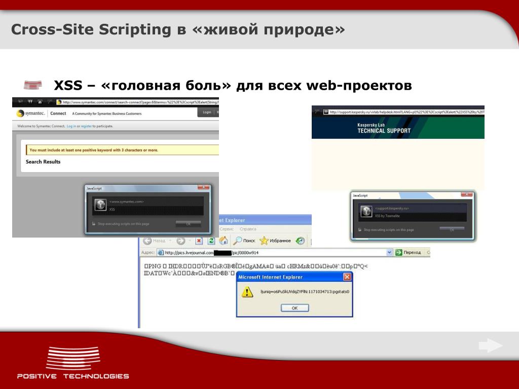Click the Symantec browser pause icon
519x389 pixels.
30,102
